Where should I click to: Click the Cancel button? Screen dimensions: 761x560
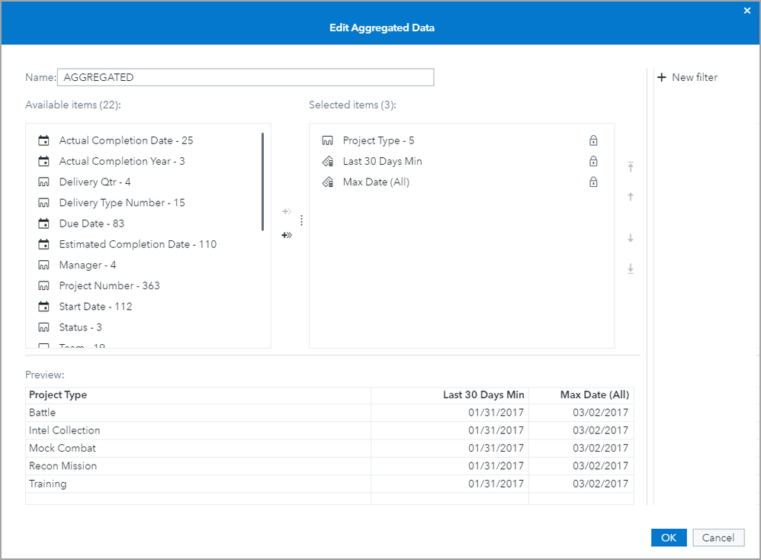(x=718, y=537)
